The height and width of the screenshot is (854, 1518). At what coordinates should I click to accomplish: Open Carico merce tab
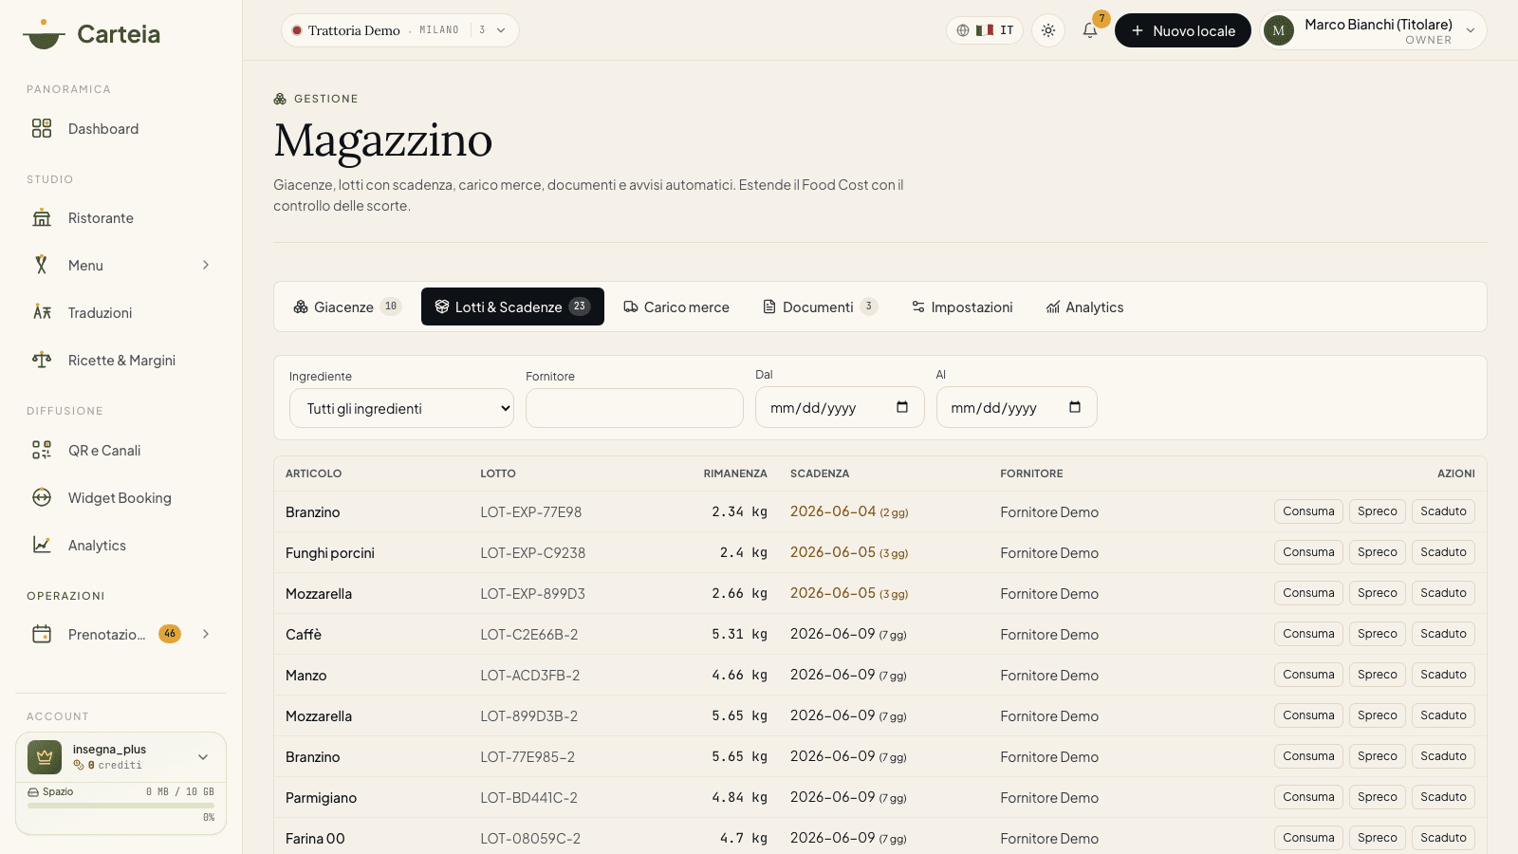pos(676,306)
